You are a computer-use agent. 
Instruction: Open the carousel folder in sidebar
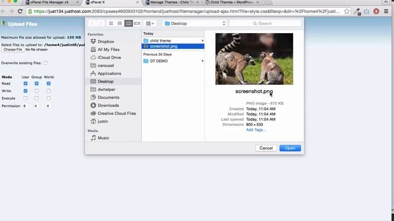(x=106, y=66)
